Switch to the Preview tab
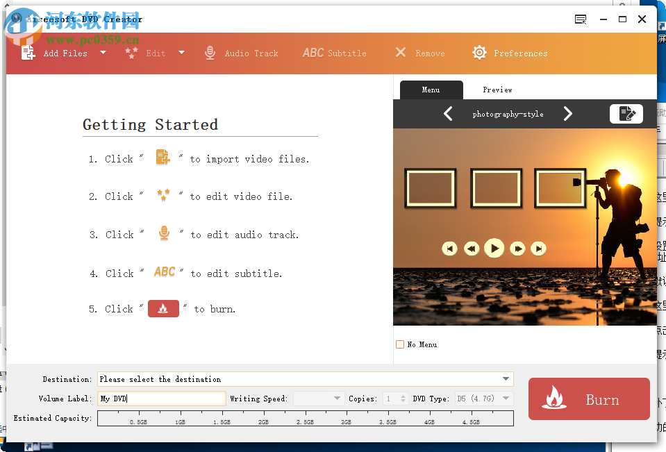Viewport: 666px width, 452px height. coord(497,90)
